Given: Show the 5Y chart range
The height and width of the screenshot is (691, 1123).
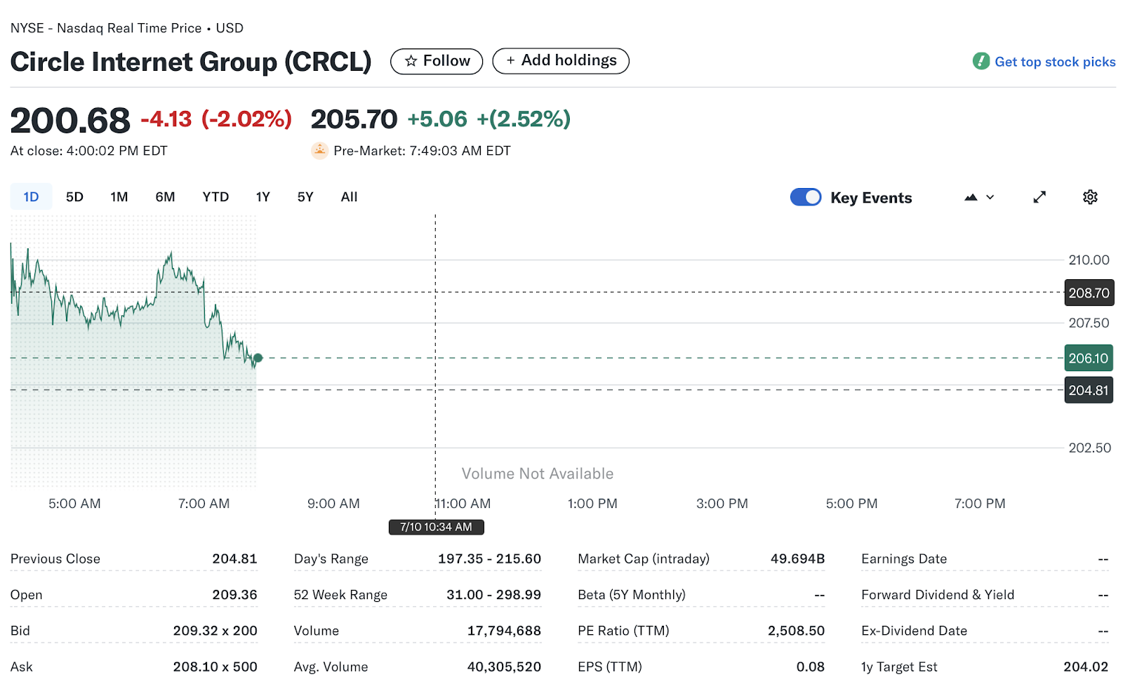Looking at the screenshot, I should click(x=305, y=197).
